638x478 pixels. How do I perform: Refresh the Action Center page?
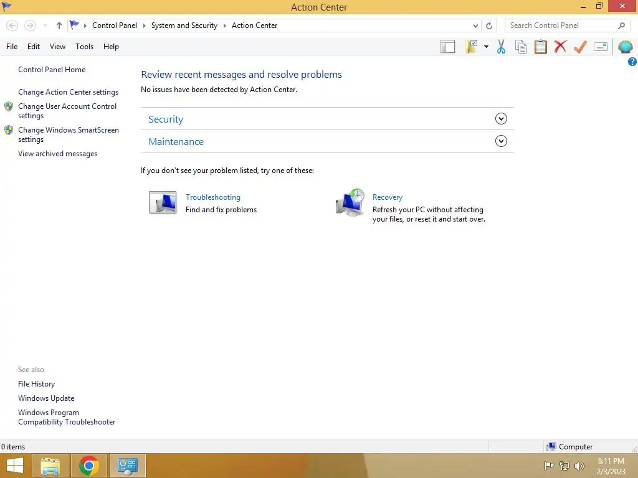(489, 26)
